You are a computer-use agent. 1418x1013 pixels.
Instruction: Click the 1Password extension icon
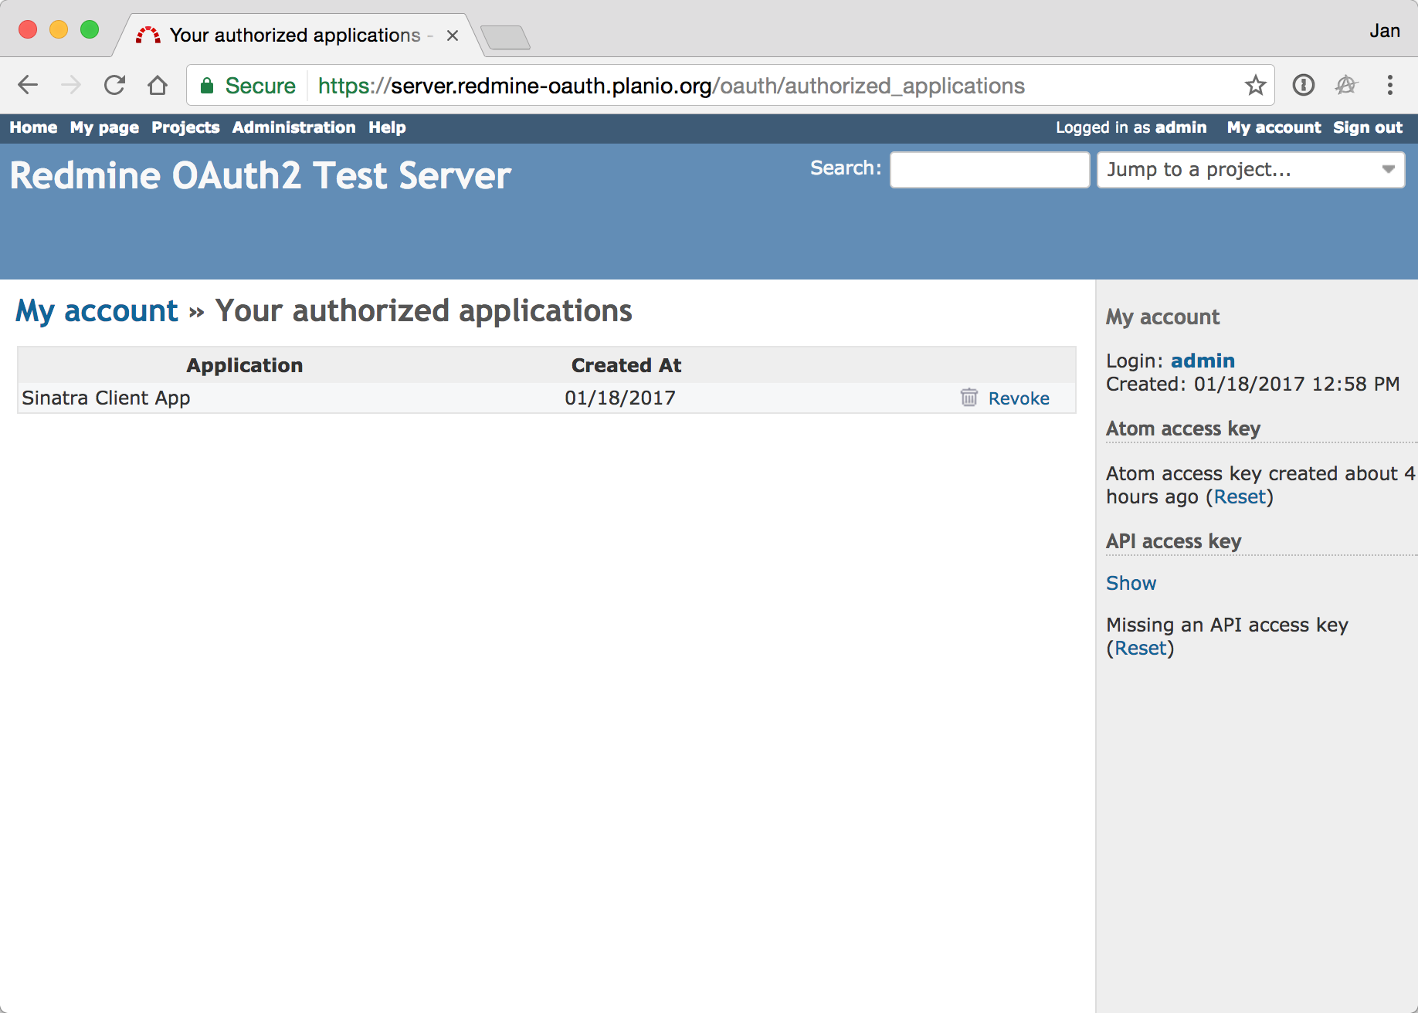(1304, 85)
